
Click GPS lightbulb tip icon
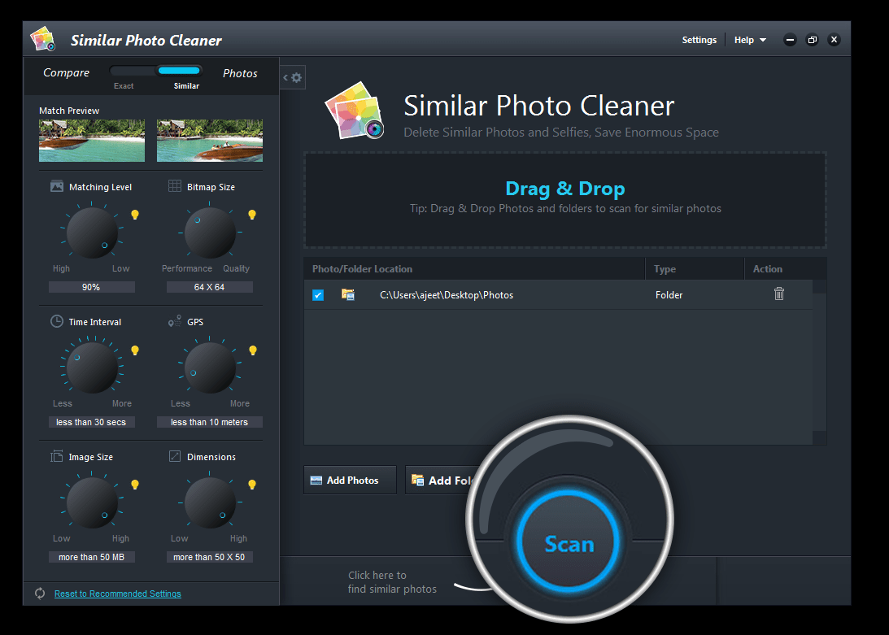point(253,350)
